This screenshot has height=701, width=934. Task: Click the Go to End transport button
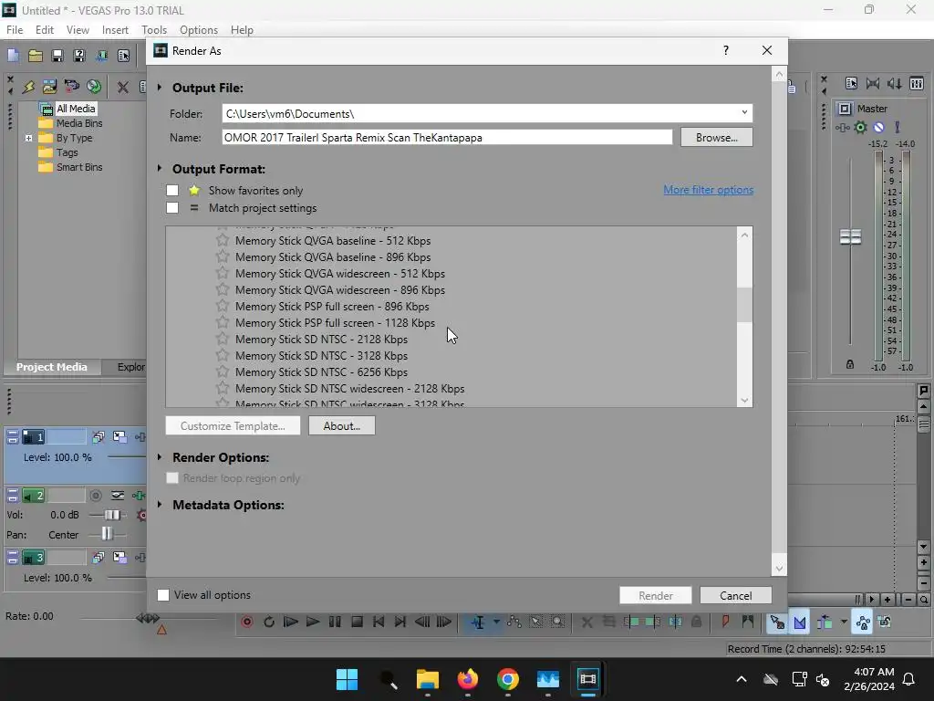pyautogui.click(x=400, y=623)
